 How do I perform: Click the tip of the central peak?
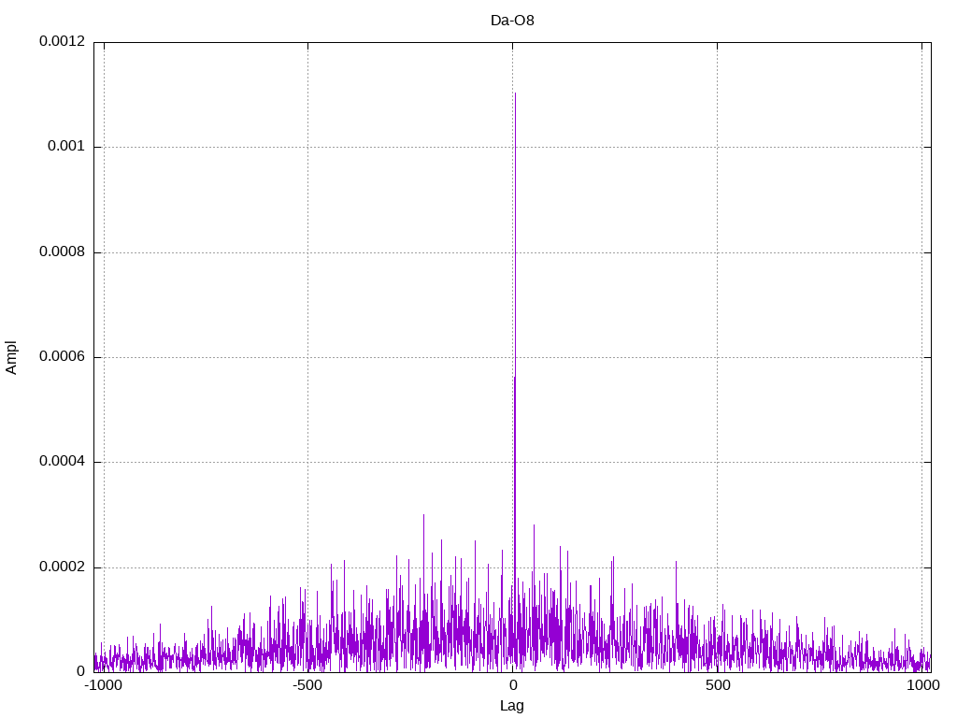515,93
